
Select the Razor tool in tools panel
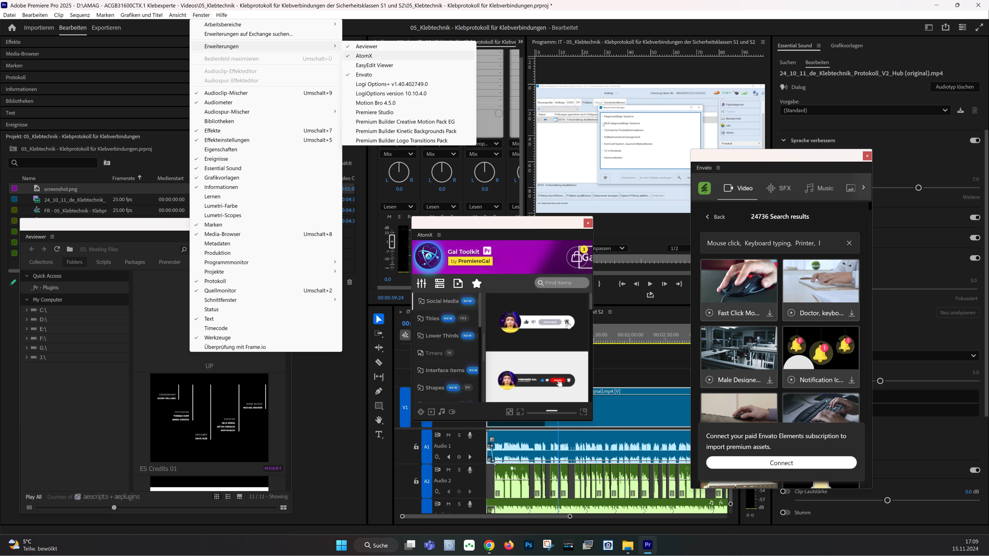379,363
